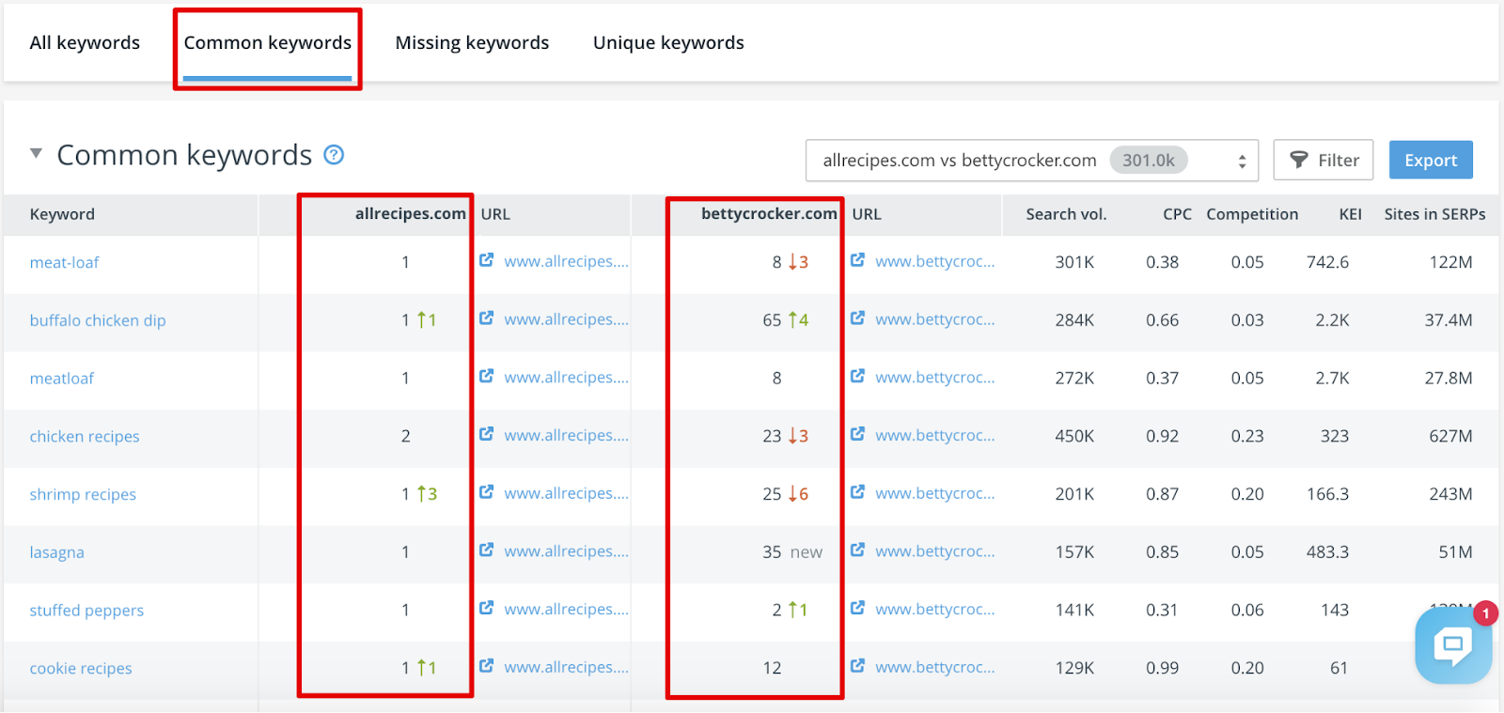Open allrecipes external link icon for meatloaf
This screenshot has width=1504, height=713.
coord(486,377)
